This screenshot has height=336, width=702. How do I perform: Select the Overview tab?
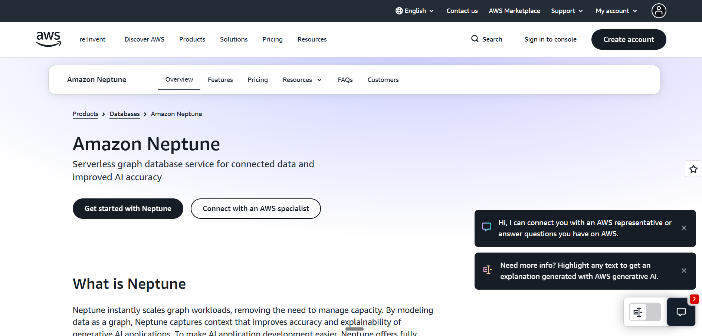(179, 79)
